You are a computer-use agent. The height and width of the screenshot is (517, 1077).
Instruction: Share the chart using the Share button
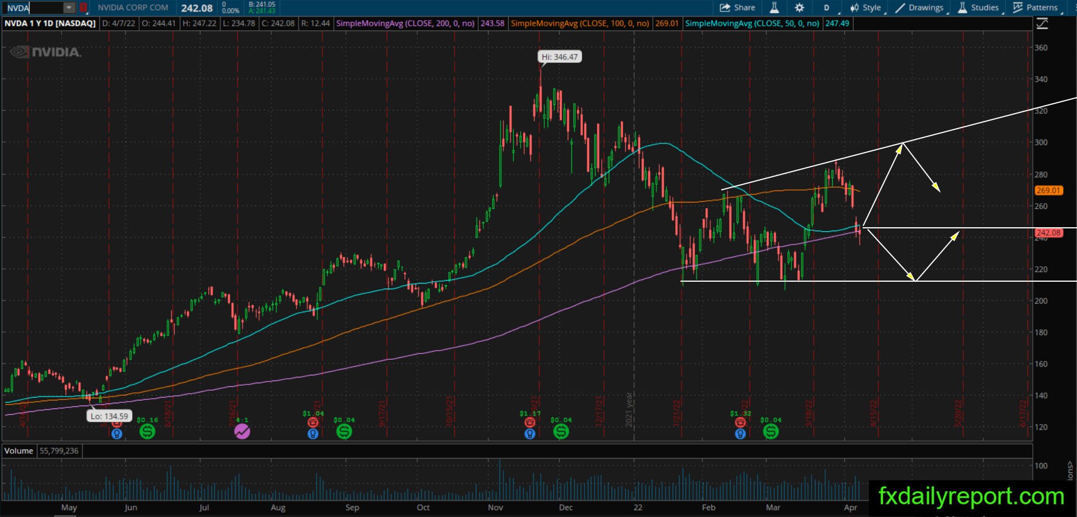coord(737,7)
